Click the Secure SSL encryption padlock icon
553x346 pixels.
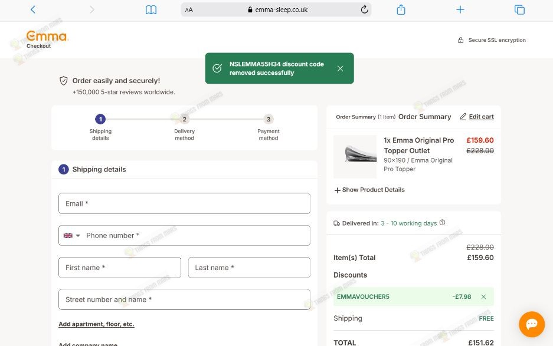pyautogui.click(x=460, y=40)
